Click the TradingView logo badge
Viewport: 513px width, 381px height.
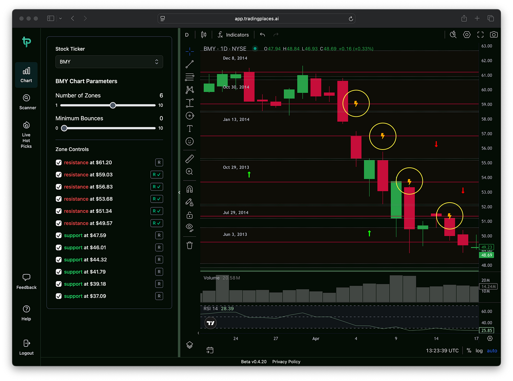(210, 323)
